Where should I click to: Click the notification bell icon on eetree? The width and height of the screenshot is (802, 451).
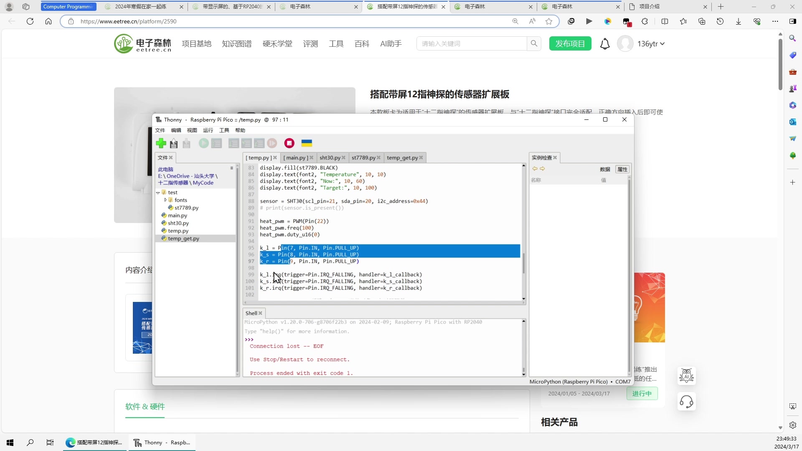click(x=604, y=44)
